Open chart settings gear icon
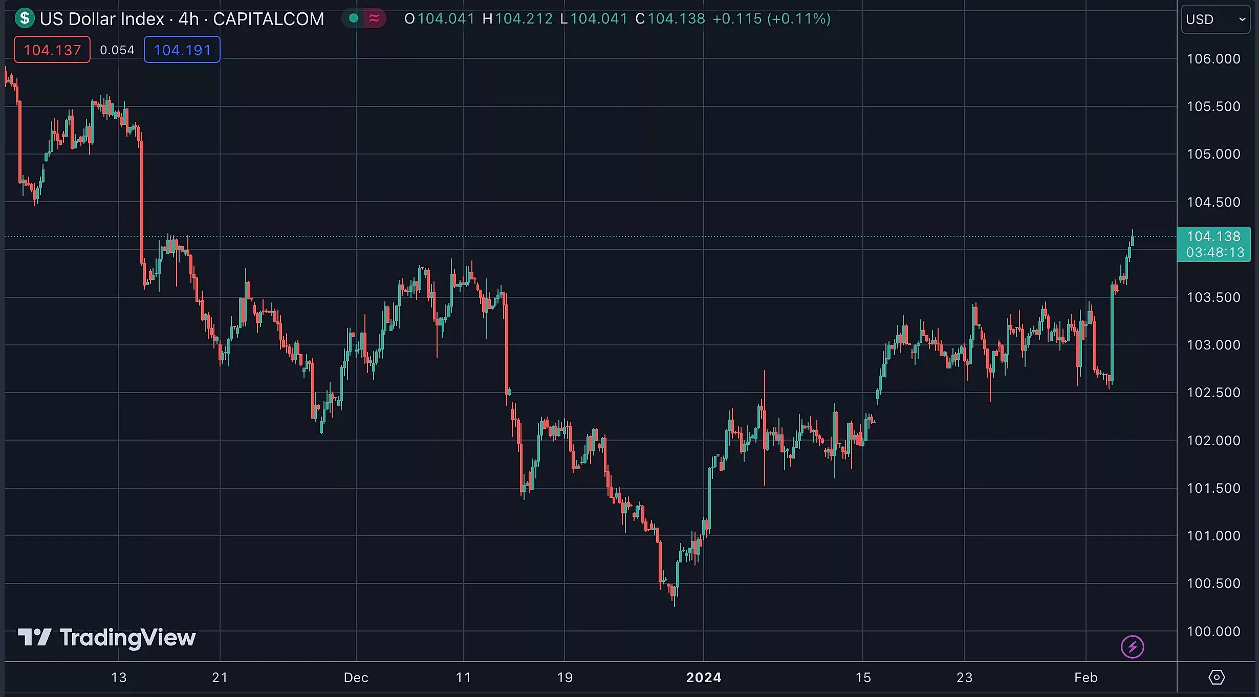This screenshot has height=697, width=1259. point(1217,678)
